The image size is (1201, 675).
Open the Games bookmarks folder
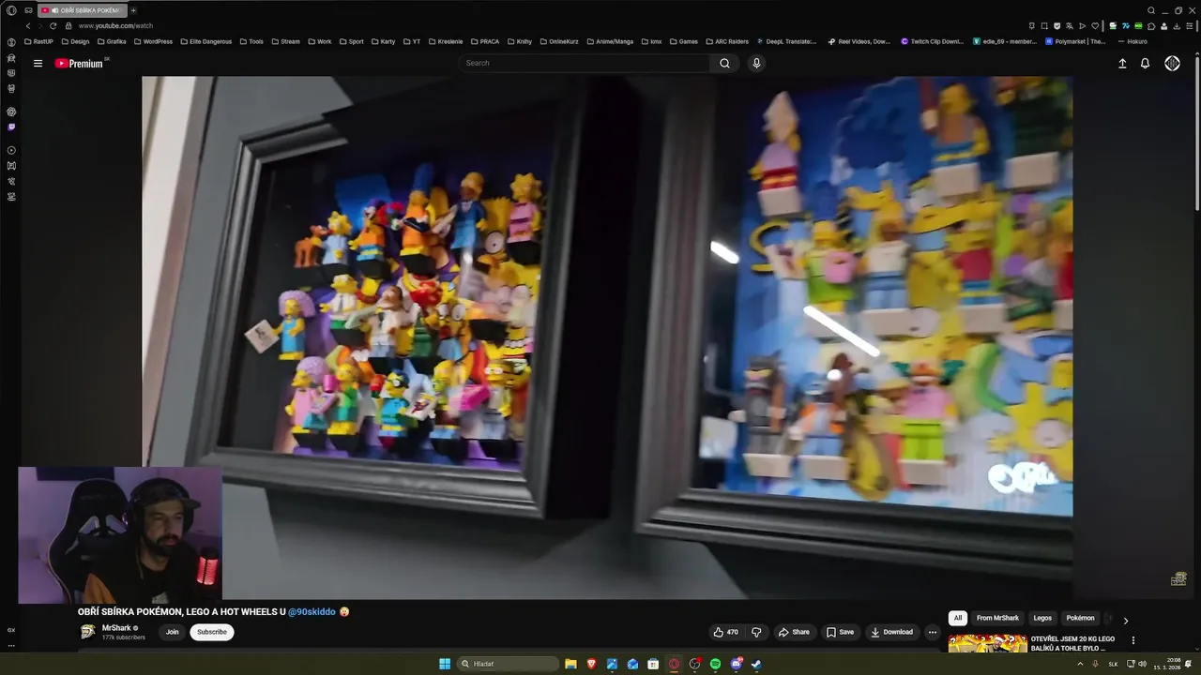click(683, 41)
